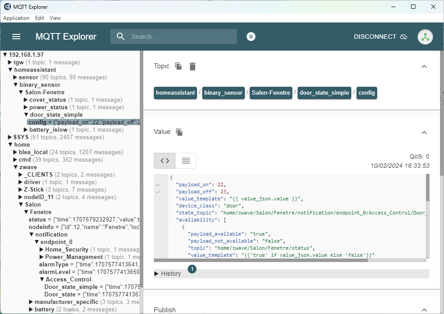Open the connection health avatar icon
The width and height of the screenshot is (444, 314).
425,37
